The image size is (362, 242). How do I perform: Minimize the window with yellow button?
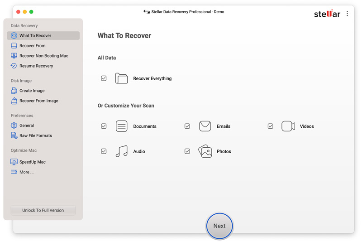(x=25, y=12)
